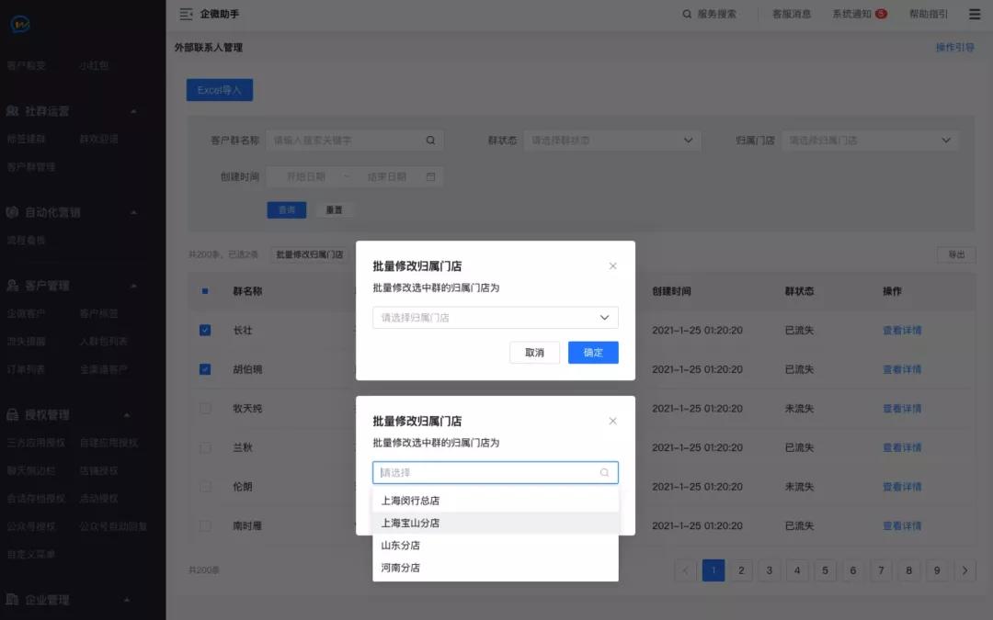Open the 企业管理 section icon
This screenshot has width=993, height=620.
point(12,599)
